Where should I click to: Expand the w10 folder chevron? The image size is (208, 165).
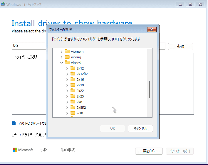(67, 113)
